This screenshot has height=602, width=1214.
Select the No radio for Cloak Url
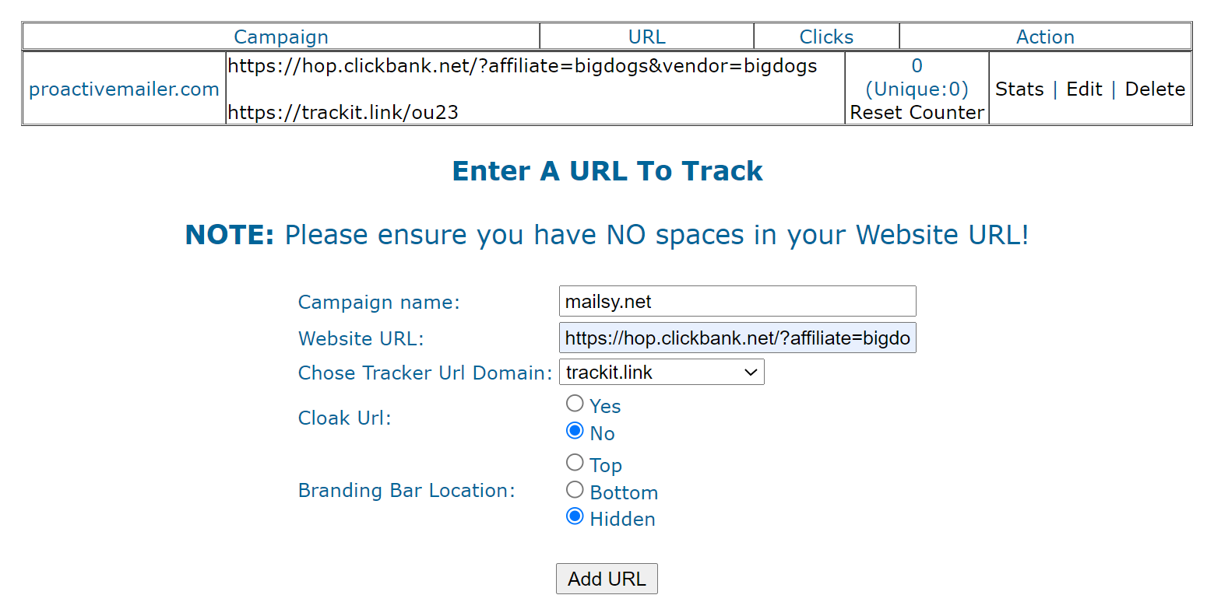[575, 431]
